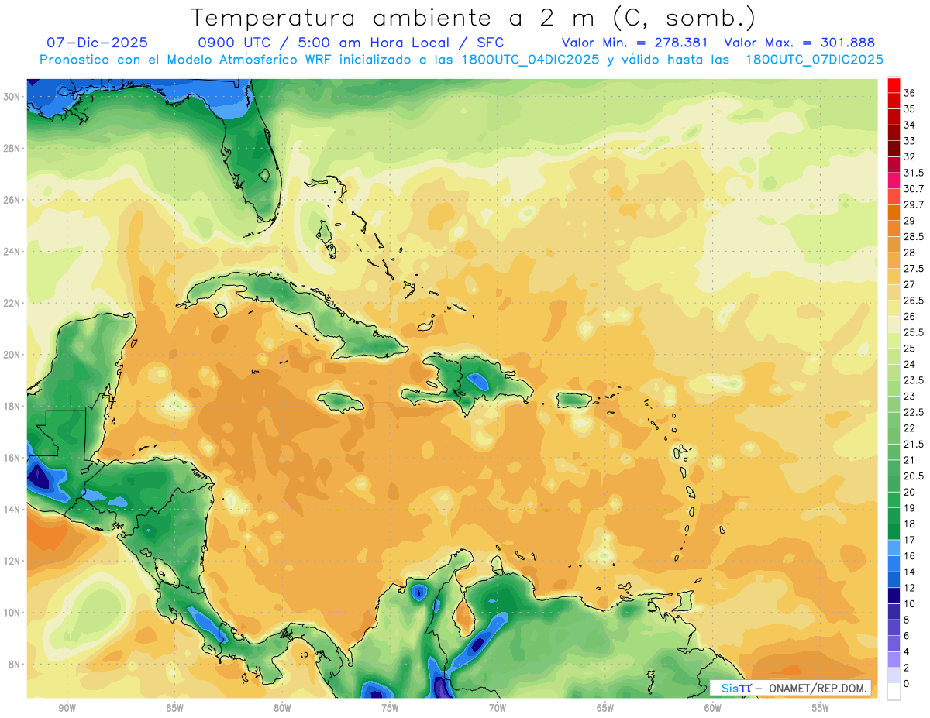Click the title "Temperatura ambiente a 2 m"

(393, 18)
